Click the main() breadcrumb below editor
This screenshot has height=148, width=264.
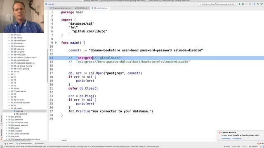coord(64,140)
